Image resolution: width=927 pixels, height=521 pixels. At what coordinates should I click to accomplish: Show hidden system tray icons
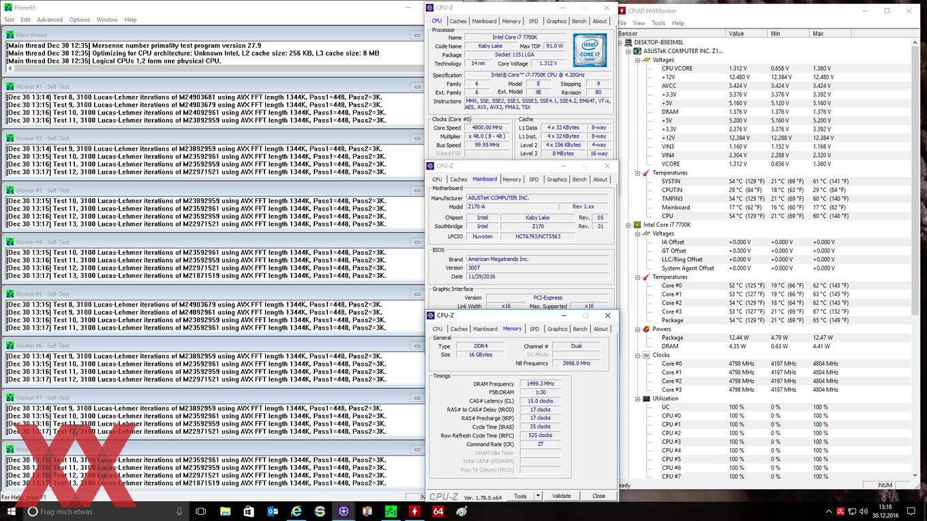pyautogui.click(x=830, y=511)
